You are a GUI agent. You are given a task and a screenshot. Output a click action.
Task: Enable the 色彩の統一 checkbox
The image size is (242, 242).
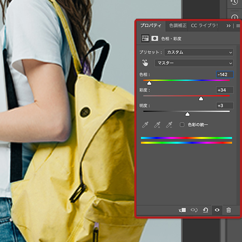coord(182,125)
